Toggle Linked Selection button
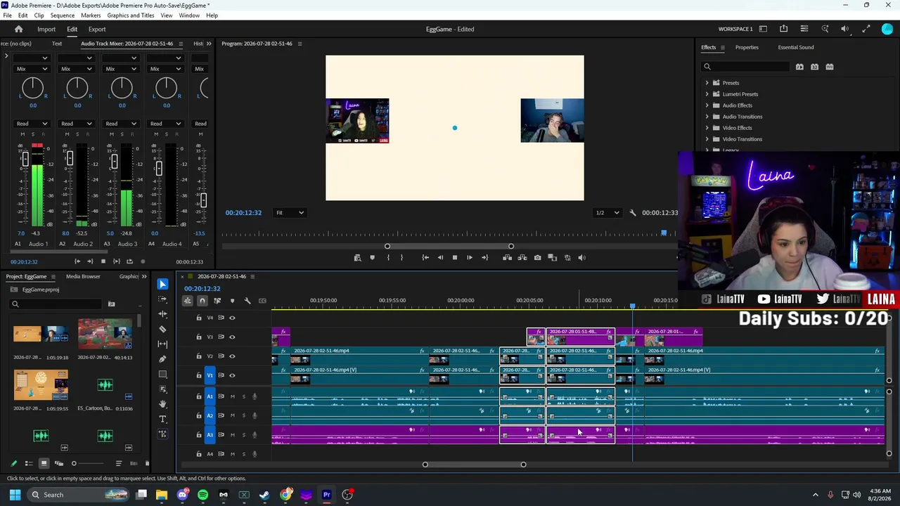This screenshot has height=506, width=900. 217,301
